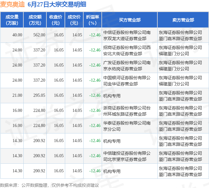Screen dimensions: 209x188
Task: Select the 买方营业部 column header
Action: [130, 20]
